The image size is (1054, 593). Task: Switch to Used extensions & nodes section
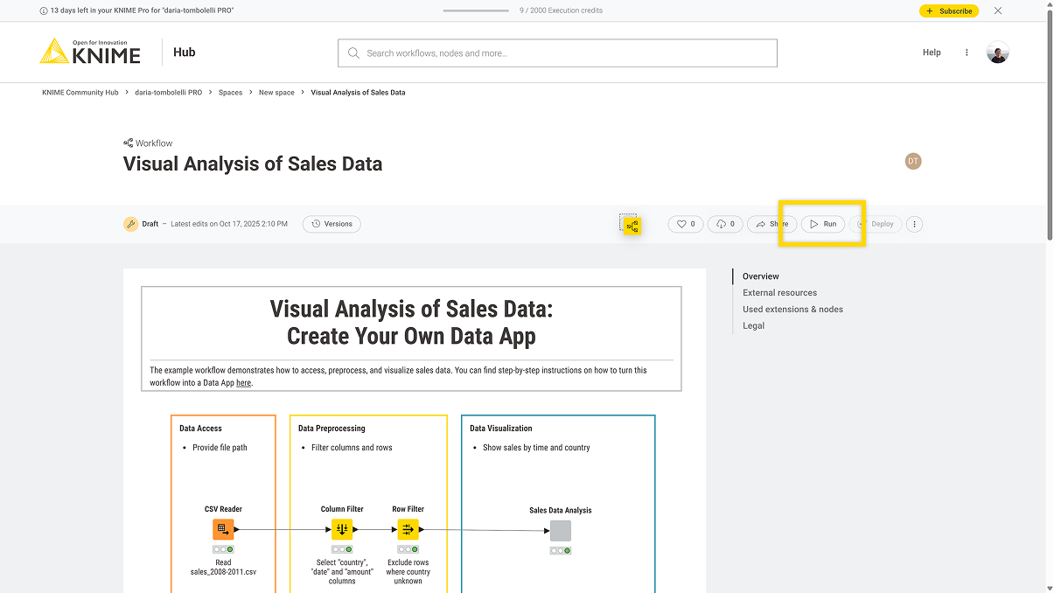click(x=792, y=309)
